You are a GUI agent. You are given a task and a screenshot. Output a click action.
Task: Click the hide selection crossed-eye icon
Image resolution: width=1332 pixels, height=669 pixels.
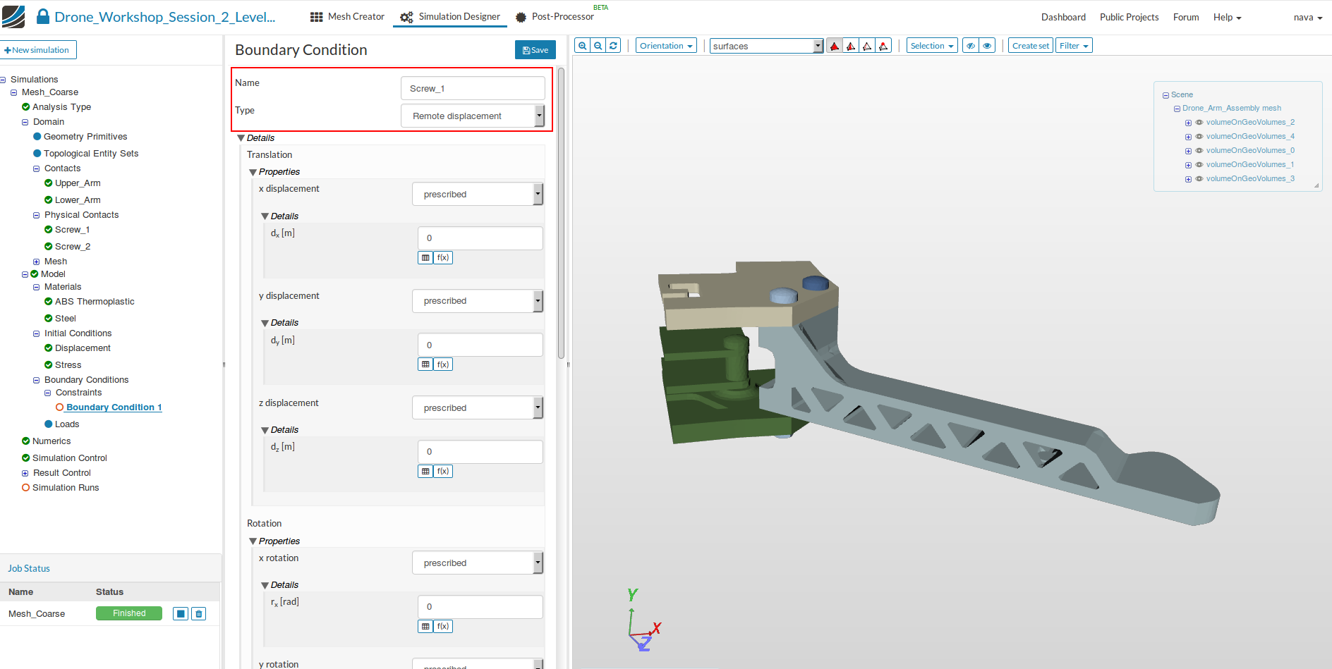(971, 46)
